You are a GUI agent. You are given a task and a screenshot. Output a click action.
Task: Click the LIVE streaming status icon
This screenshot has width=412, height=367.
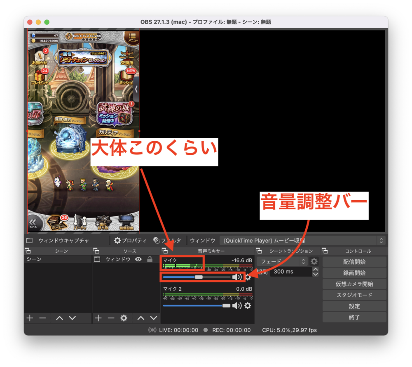pos(152,330)
